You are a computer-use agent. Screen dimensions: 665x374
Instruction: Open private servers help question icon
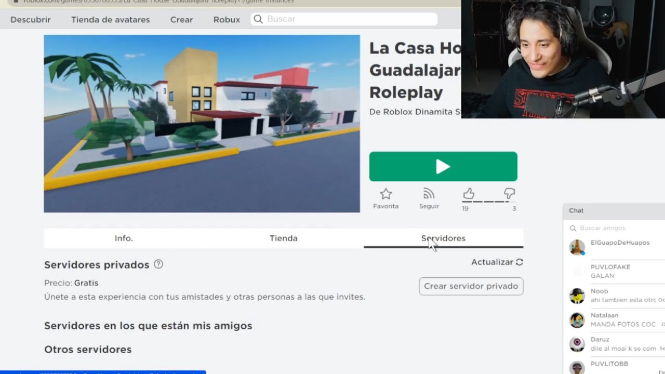click(158, 264)
